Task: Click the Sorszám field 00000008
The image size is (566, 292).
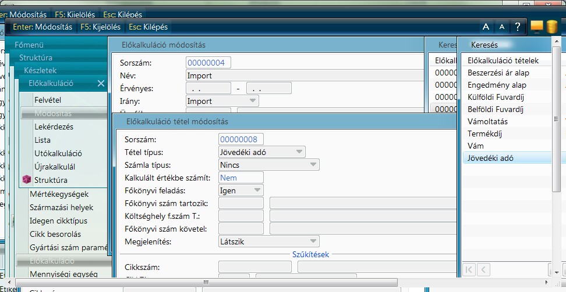Action: (240, 139)
